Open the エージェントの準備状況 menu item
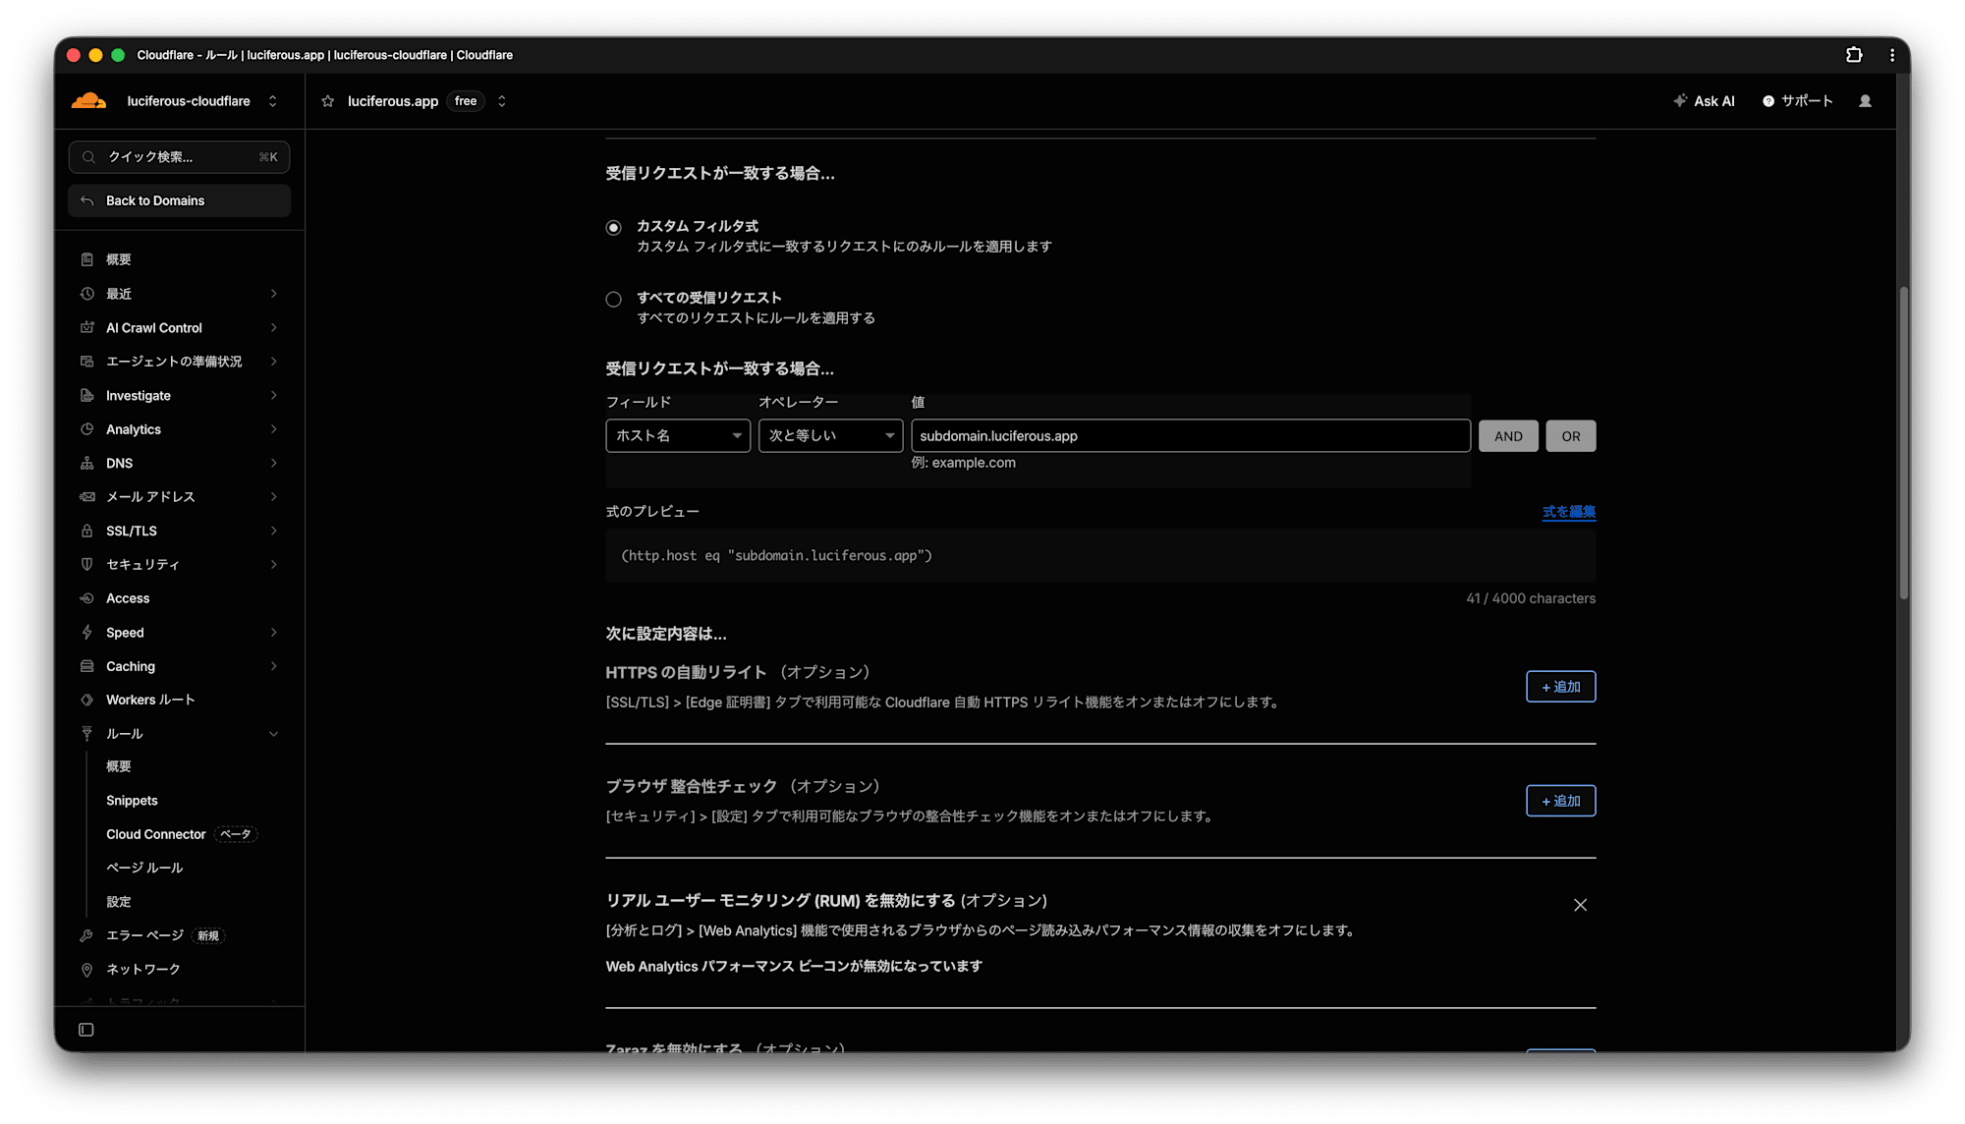 coord(179,362)
